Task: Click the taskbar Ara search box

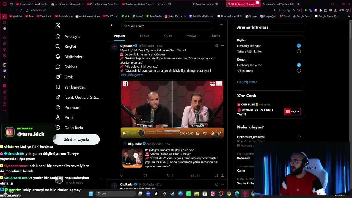Action: click(x=116, y=194)
